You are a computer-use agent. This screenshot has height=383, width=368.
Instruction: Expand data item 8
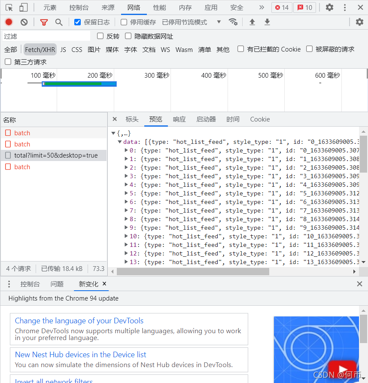tap(126, 219)
